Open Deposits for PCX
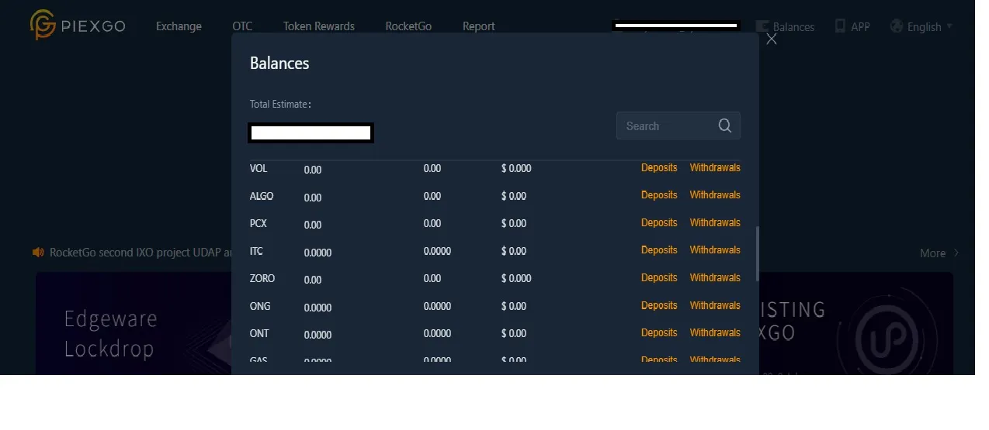 click(659, 222)
